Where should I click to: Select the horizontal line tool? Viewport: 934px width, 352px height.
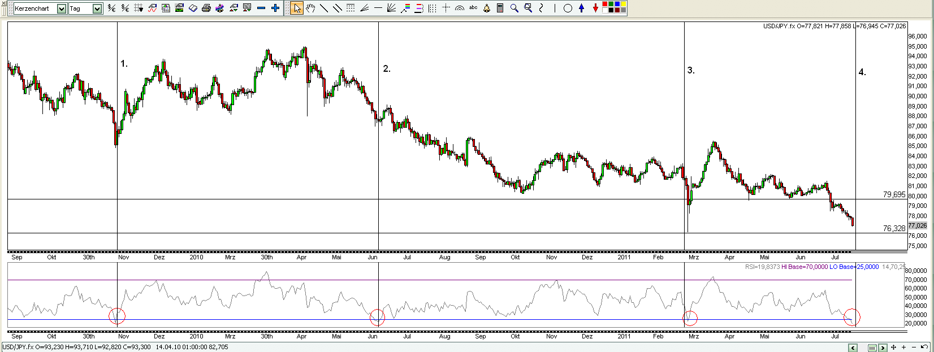tap(378, 8)
